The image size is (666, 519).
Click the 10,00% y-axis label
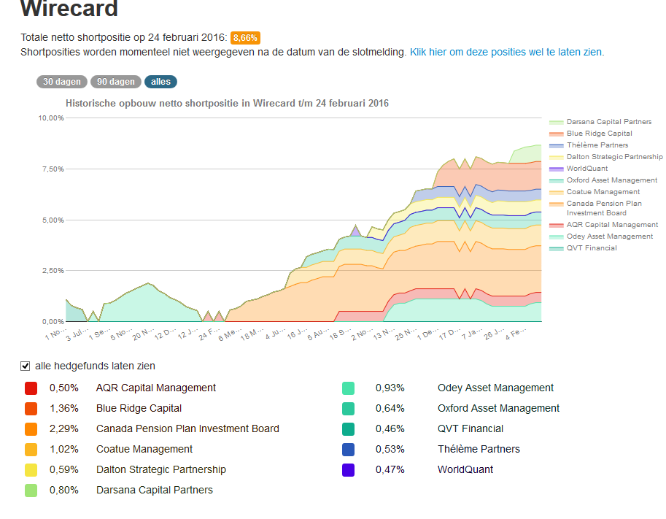click(x=51, y=118)
